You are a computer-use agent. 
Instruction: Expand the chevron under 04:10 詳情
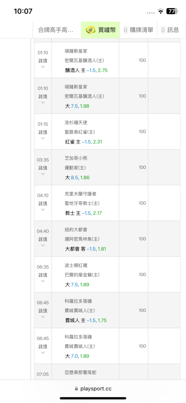(x=43, y=210)
